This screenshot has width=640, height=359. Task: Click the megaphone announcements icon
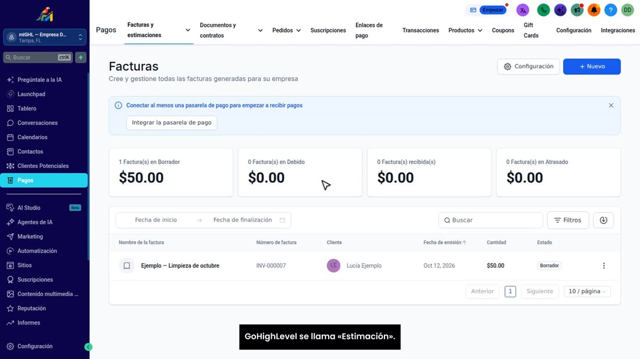tap(577, 10)
